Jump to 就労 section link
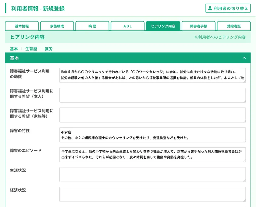The image size is (256, 207). [48, 49]
